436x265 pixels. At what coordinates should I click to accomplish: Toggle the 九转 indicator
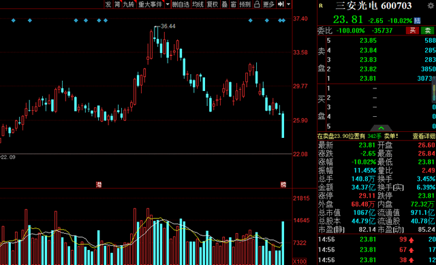[x=129, y=4]
